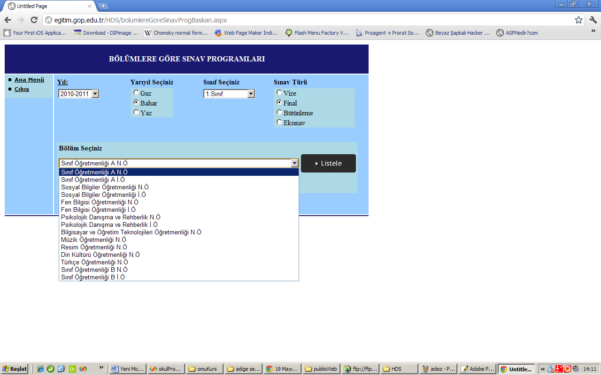Viewport: 601px width, 375px height.
Task: Open the HDS folder in taskbar
Action: [398, 369]
